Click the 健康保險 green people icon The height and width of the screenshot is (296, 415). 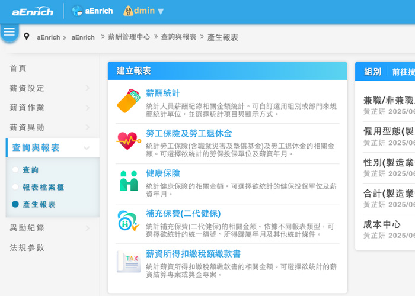pyautogui.click(x=129, y=181)
